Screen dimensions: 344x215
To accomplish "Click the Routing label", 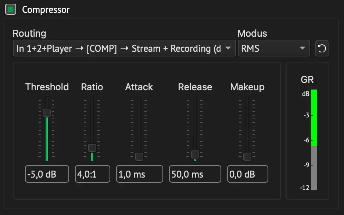I will pyautogui.click(x=29, y=33).
